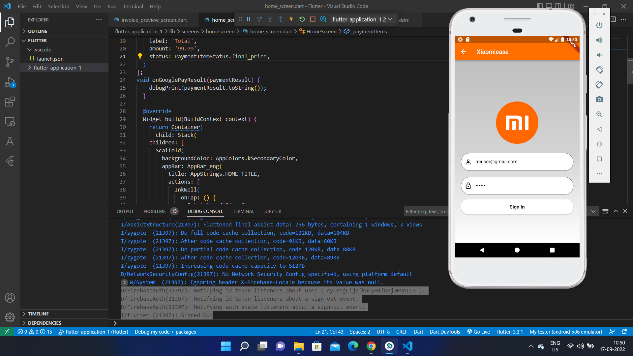
Task: Pause the debug session
Action: pyautogui.click(x=249, y=19)
